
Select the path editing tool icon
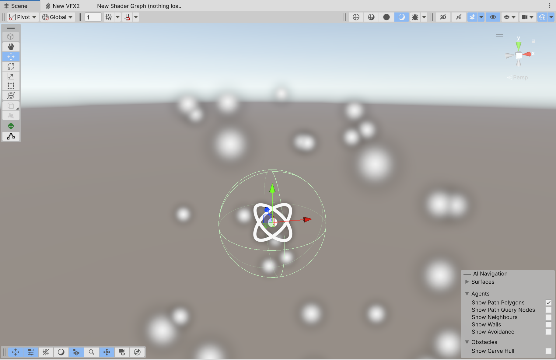[11, 136]
